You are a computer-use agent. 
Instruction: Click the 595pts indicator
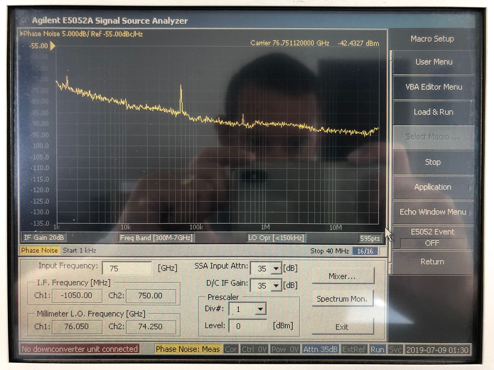(370, 238)
